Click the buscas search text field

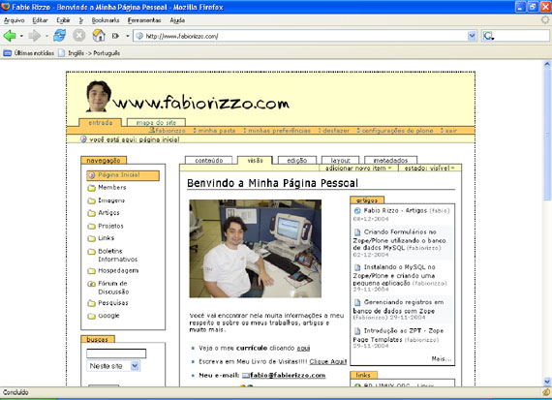tap(116, 354)
